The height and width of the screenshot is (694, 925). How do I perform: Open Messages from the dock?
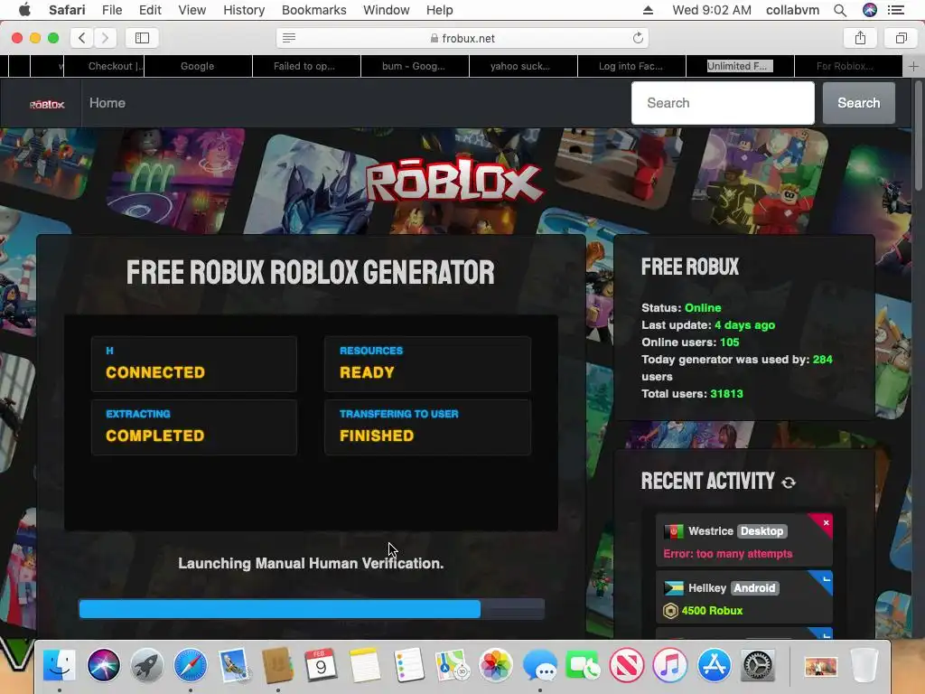click(x=539, y=665)
